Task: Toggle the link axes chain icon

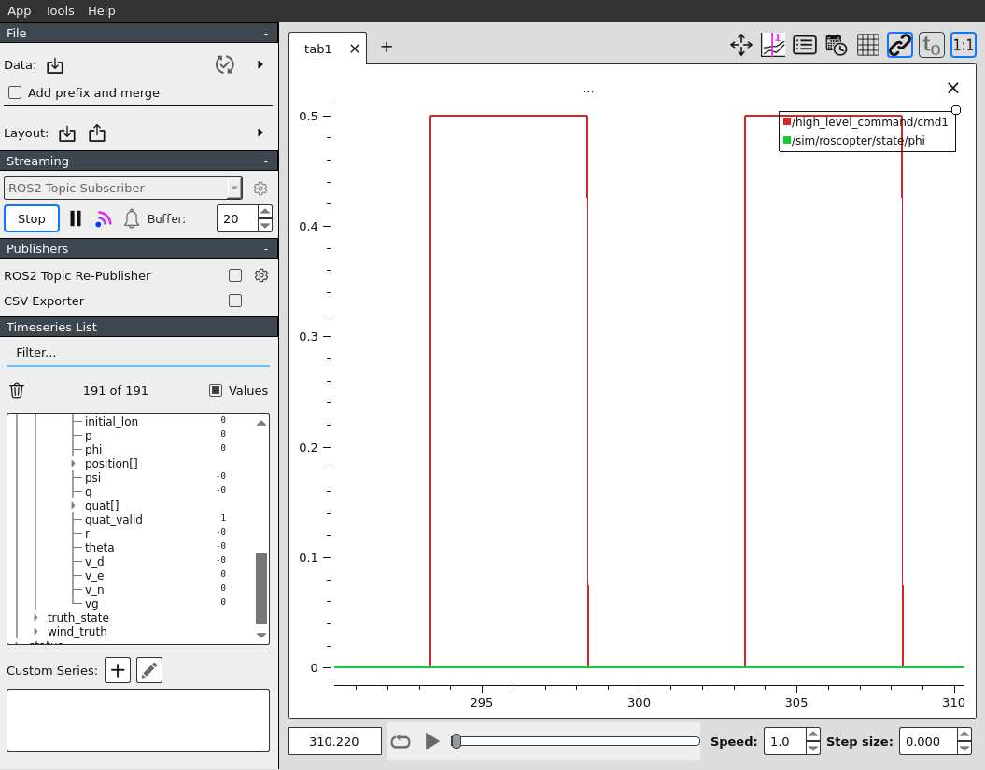Action: click(899, 45)
